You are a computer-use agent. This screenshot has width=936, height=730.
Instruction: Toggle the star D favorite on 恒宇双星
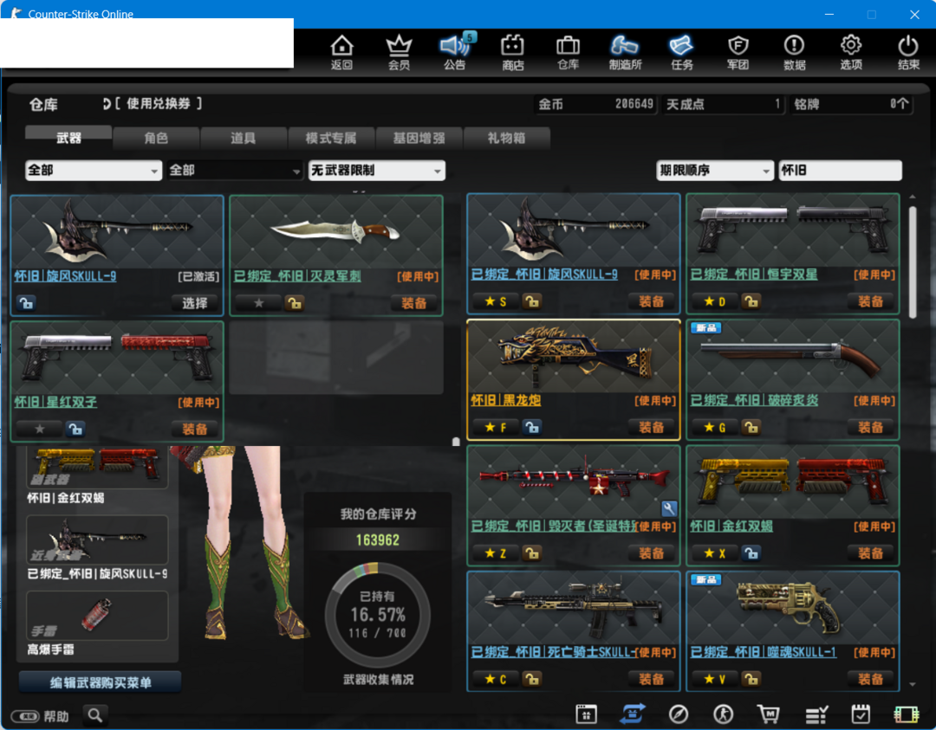coord(714,301)
